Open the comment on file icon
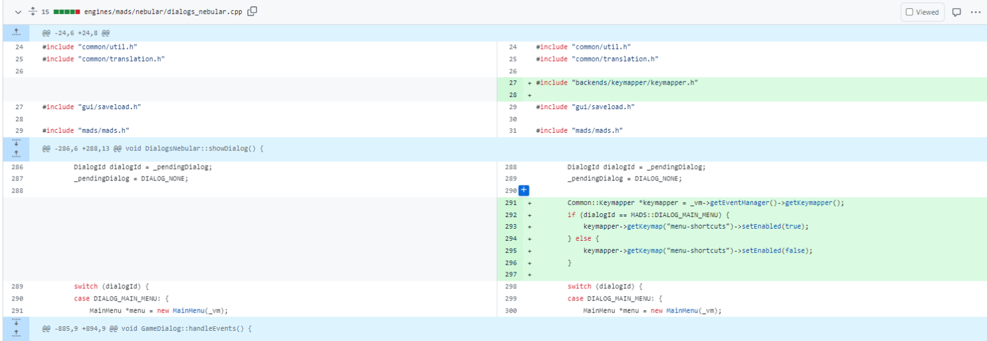 coord(957,12)
